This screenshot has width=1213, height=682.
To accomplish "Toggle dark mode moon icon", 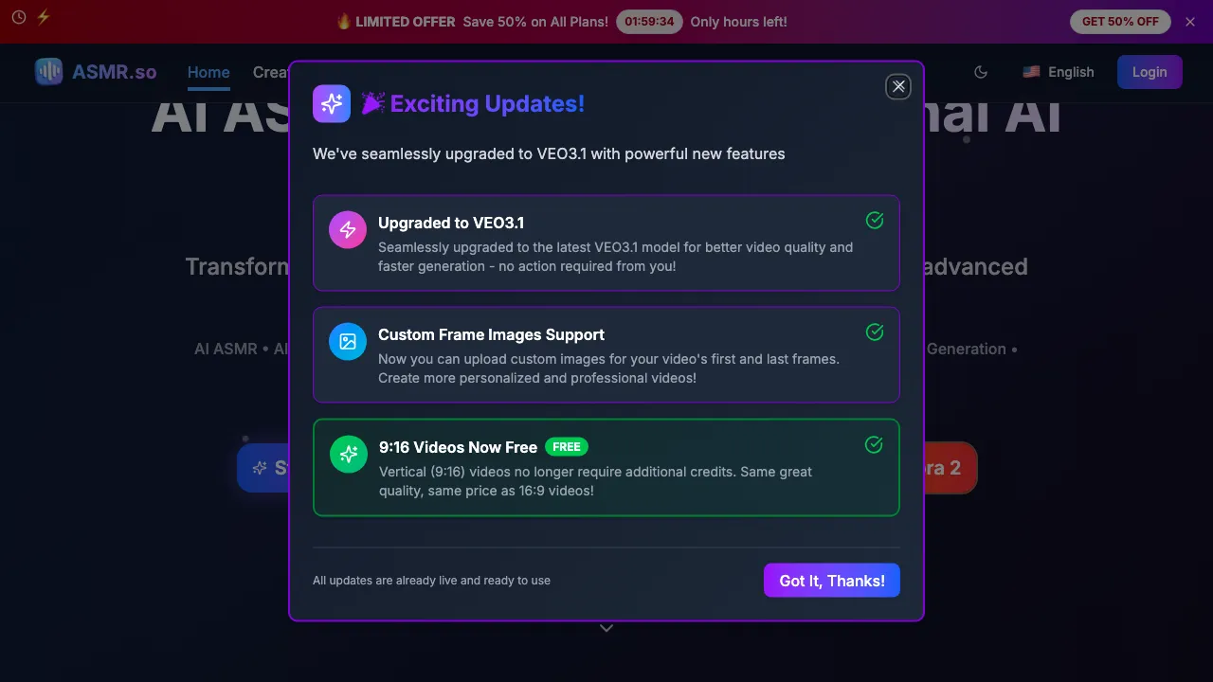I will (981, 72).
